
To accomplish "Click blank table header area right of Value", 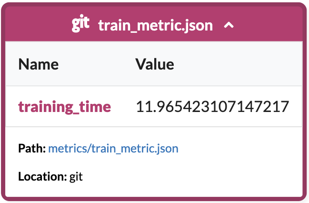I will pos(238,64).
